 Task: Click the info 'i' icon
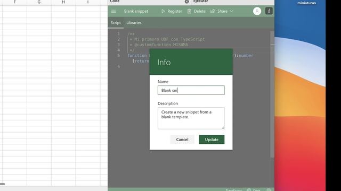click(269, 11)
